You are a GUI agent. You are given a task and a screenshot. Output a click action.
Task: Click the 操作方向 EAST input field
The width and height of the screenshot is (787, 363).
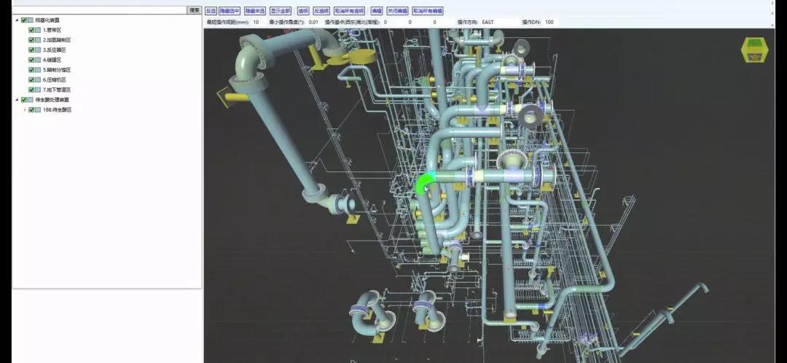497,23
